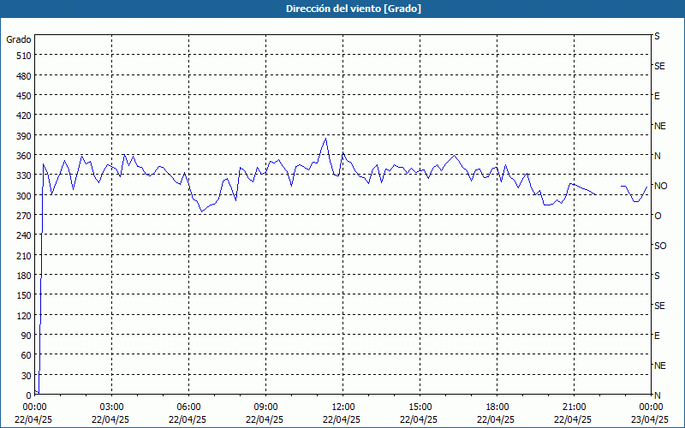Image resolution: width=685 pixels, height=428 pixels.
Task: Select the 300 degree axis label
Action: [25, 196]
